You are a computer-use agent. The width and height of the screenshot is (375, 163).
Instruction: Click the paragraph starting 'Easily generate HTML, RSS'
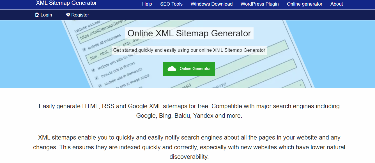tap(189, 111)
